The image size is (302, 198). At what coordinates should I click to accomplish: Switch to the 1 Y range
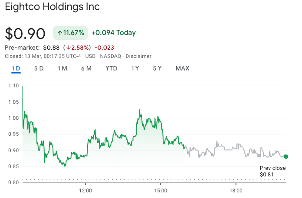[135, 68]
